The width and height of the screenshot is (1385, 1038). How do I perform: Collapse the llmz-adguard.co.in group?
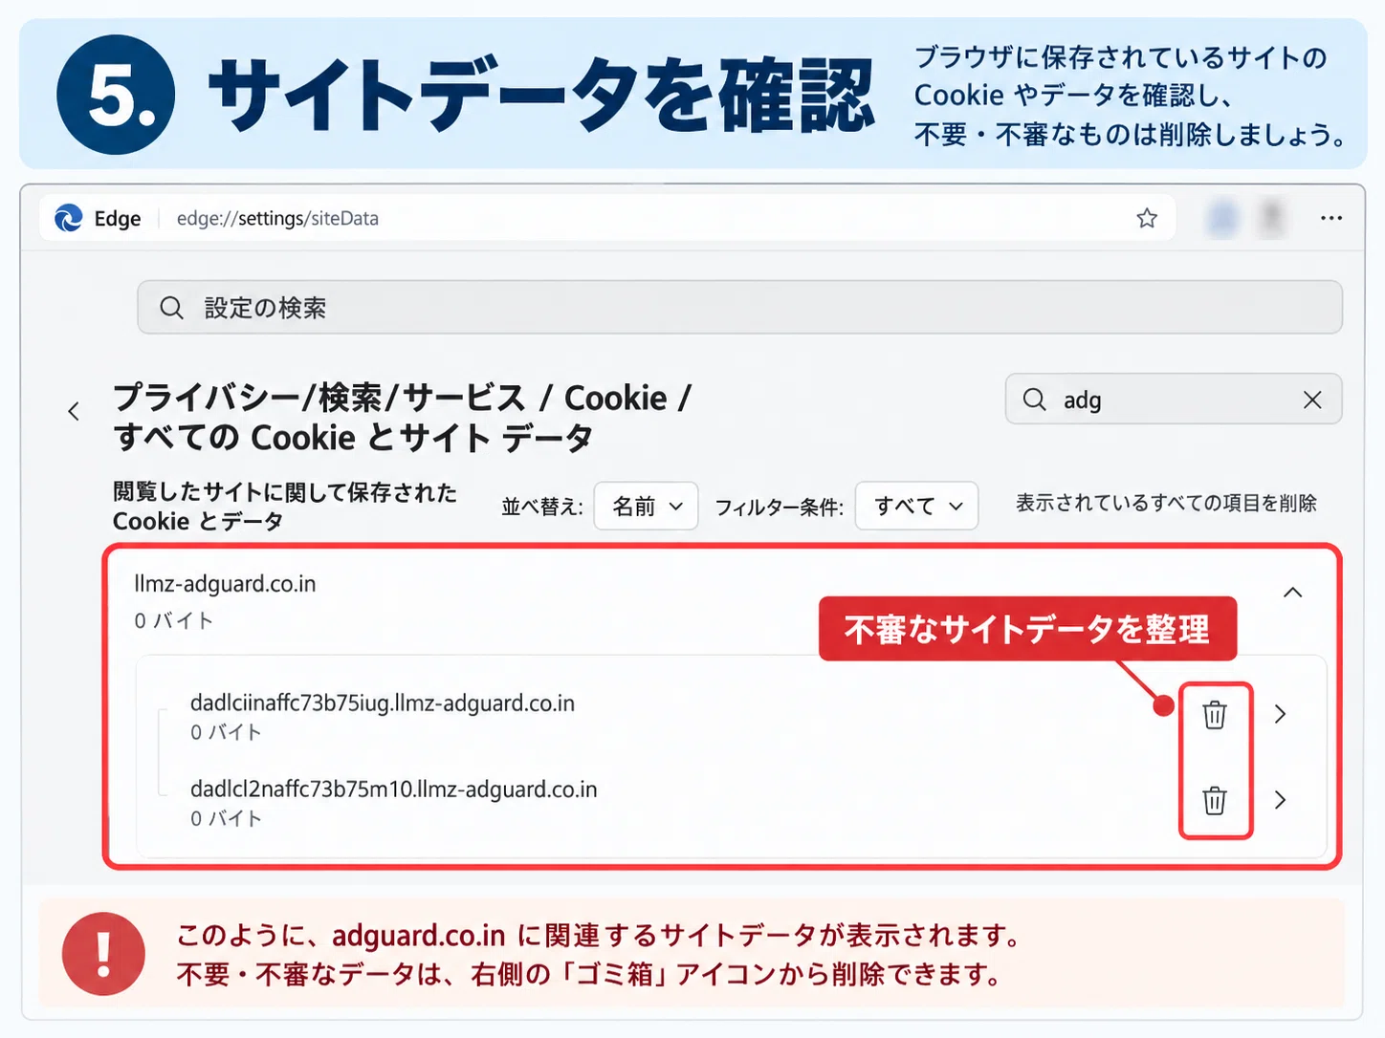pyautogui.click(x=1292, y=593)
